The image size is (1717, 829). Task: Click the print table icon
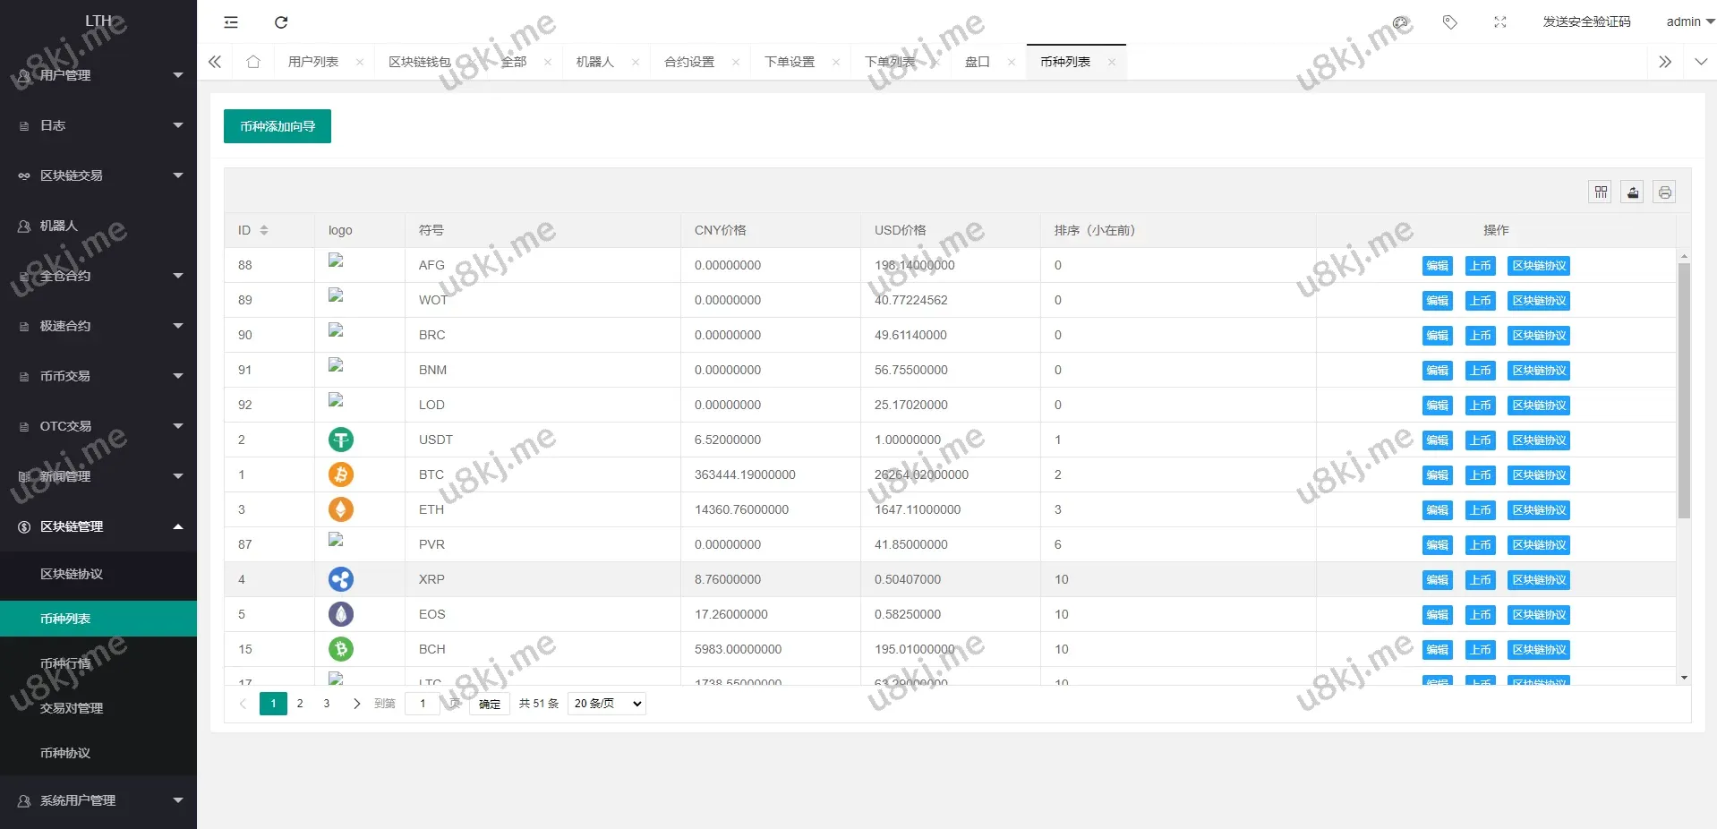click(1664, 192)
